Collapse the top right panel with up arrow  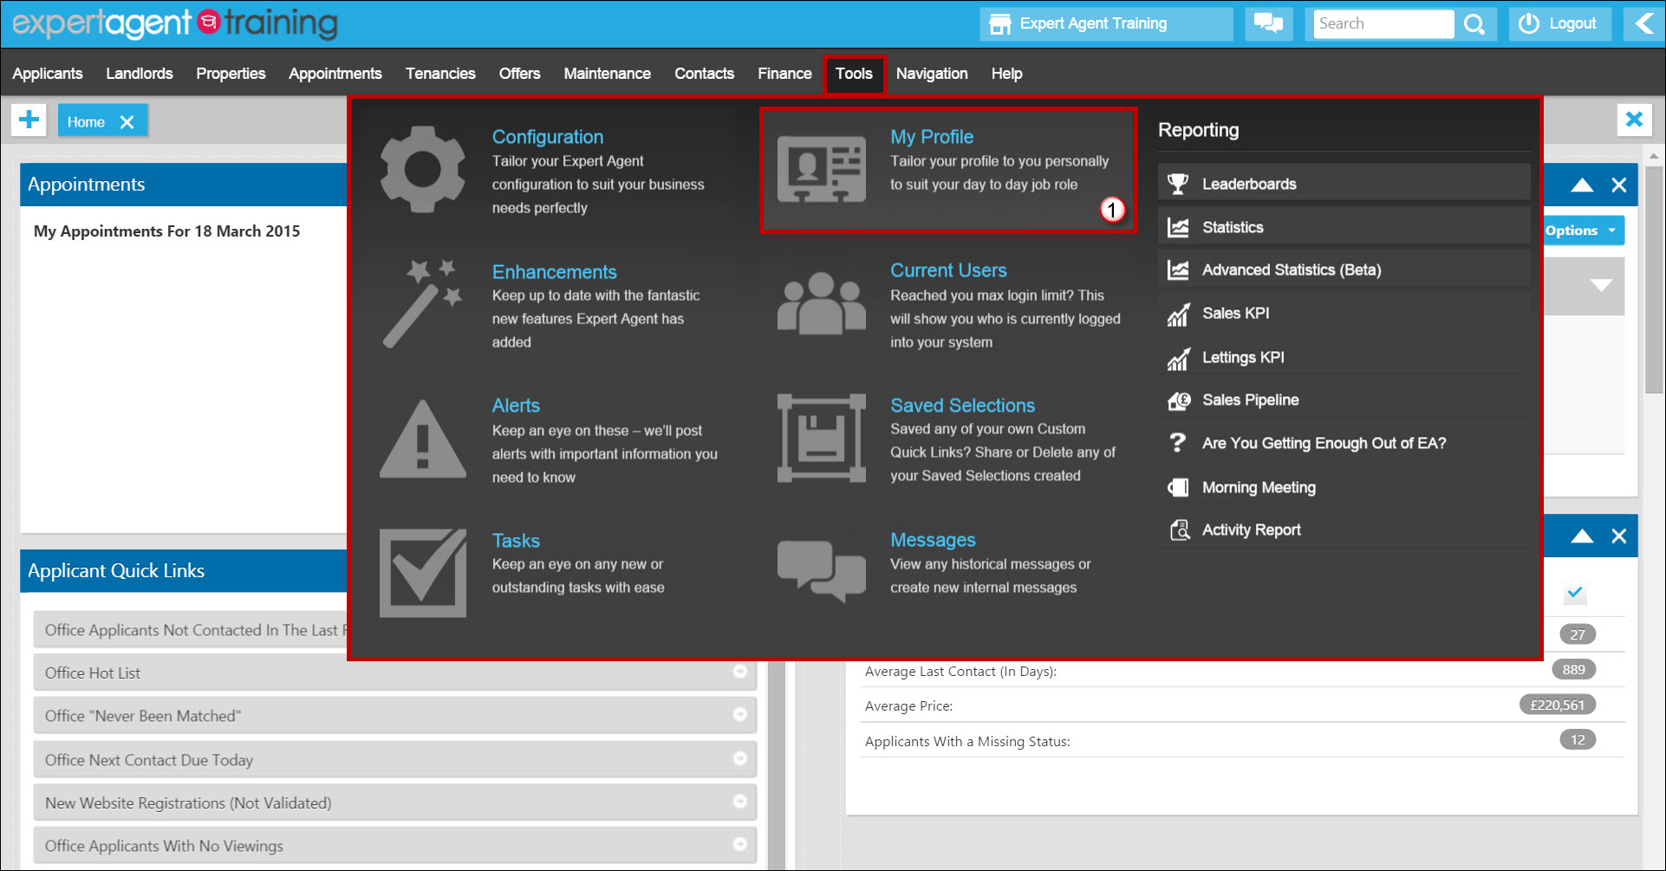click(1582, 185)
